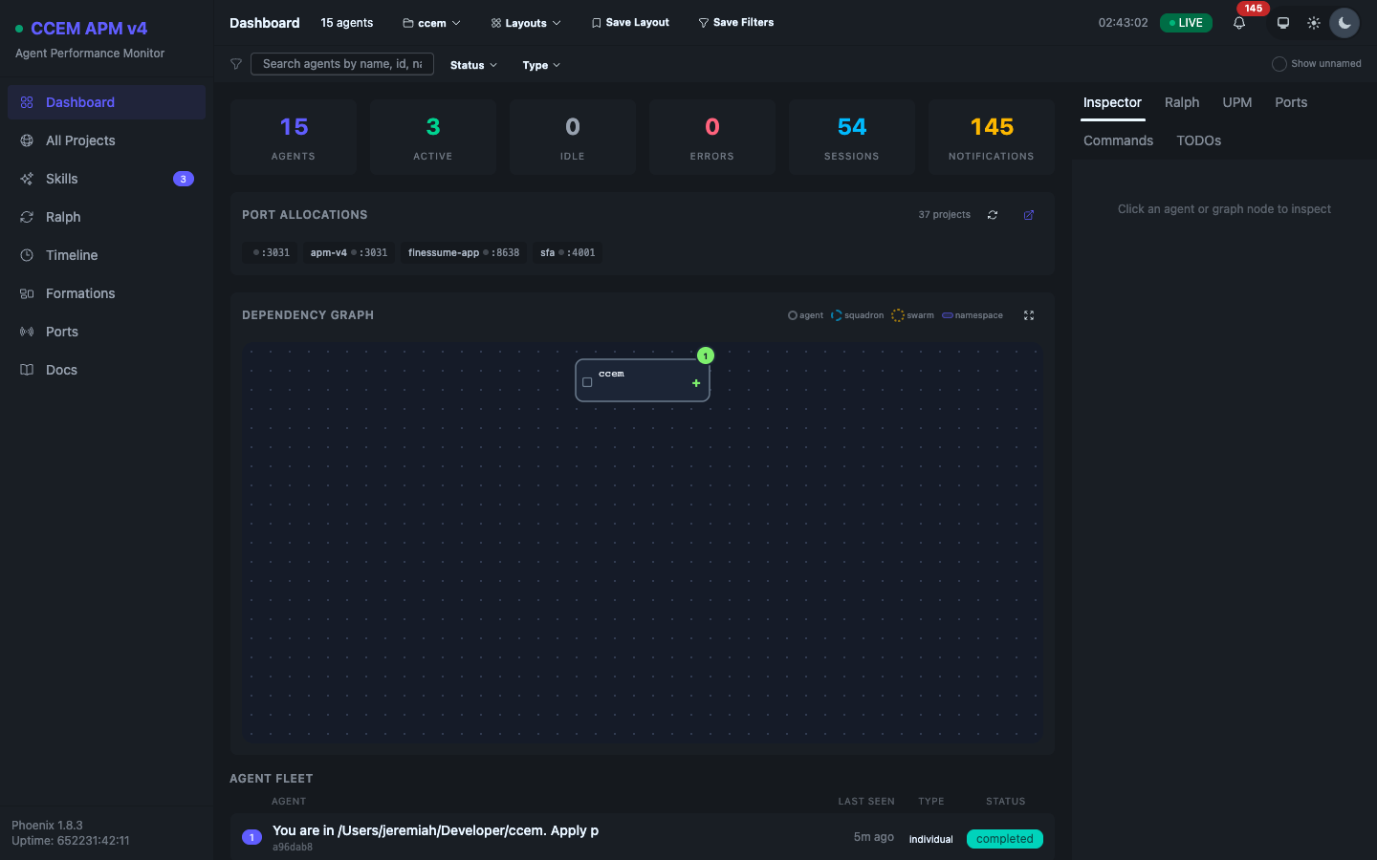The height and width of the screenshot is (860, 1377).
Task: Click the swarm legend dashed circle icon
Action: (x=897, y=315)
